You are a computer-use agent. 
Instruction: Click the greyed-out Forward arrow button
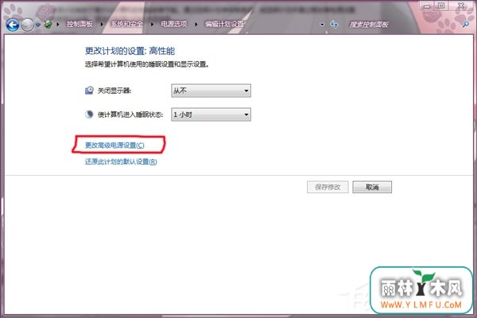tap(28, 25)
